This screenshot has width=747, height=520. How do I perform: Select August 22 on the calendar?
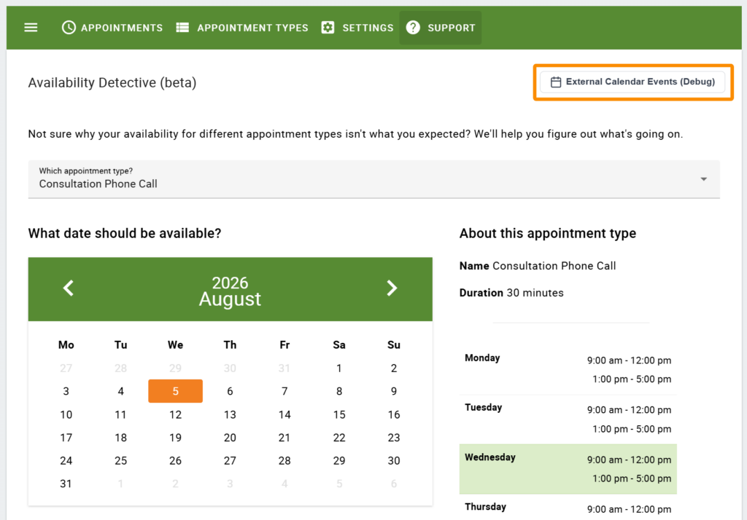point(338,438)
